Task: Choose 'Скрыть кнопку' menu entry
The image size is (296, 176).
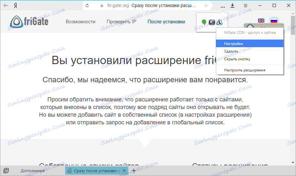Action: coord(250,59)
